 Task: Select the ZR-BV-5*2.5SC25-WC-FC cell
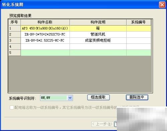point(45,40)
